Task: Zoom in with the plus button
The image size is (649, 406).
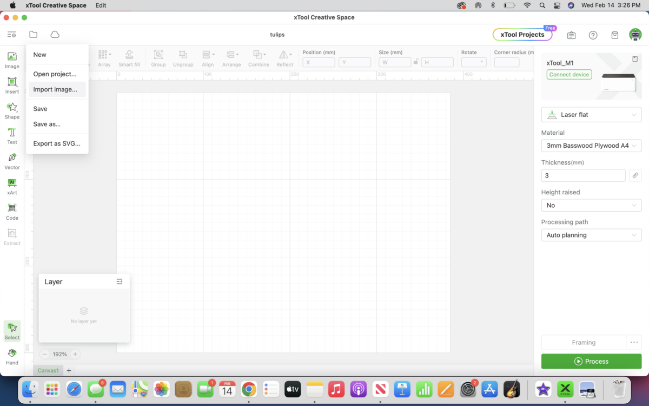Action: click(x=75, y=354)
